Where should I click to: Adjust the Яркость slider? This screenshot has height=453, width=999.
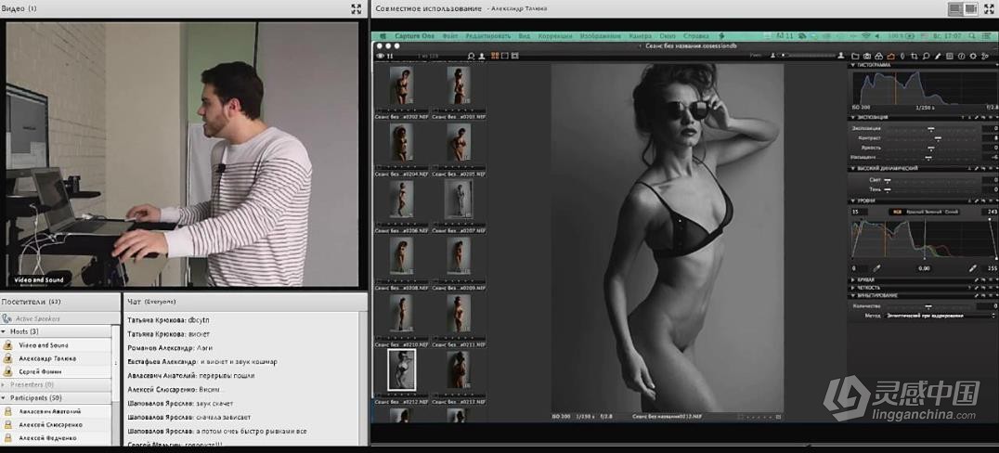[x=931, y=148]
